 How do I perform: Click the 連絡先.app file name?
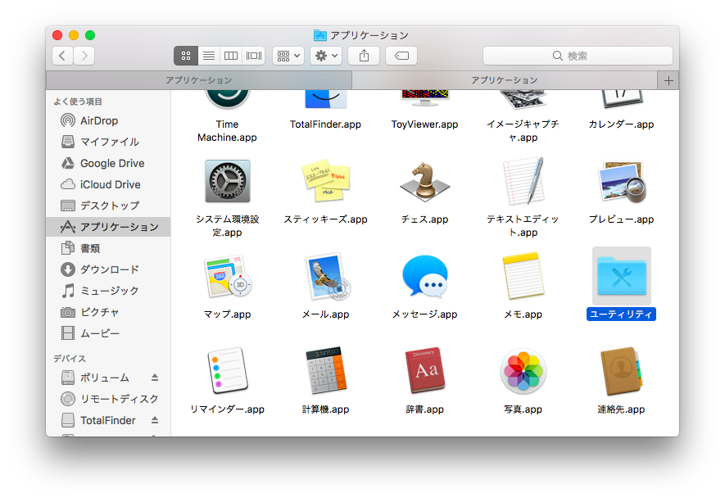click(621, 409)
